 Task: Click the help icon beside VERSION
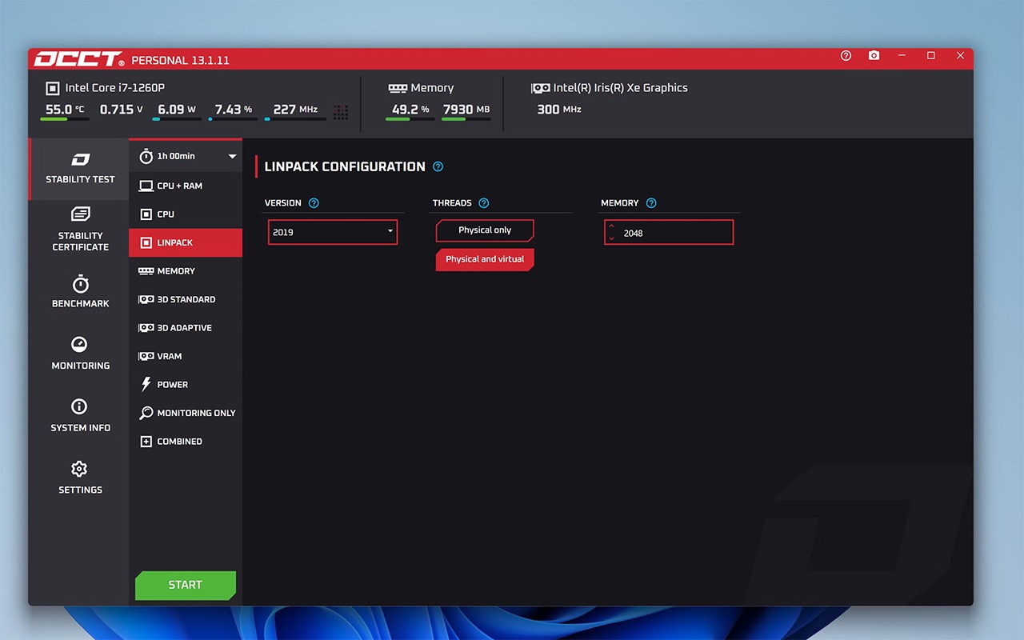314,203
